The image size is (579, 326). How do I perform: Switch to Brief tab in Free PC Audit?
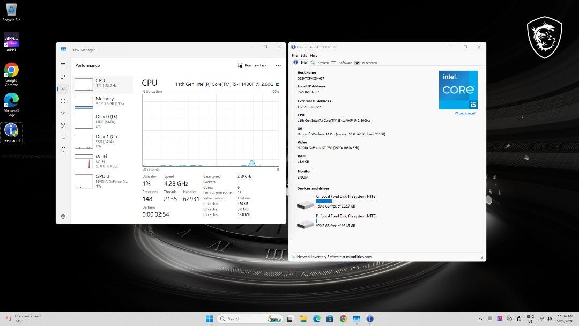click(x=301, y=63)
